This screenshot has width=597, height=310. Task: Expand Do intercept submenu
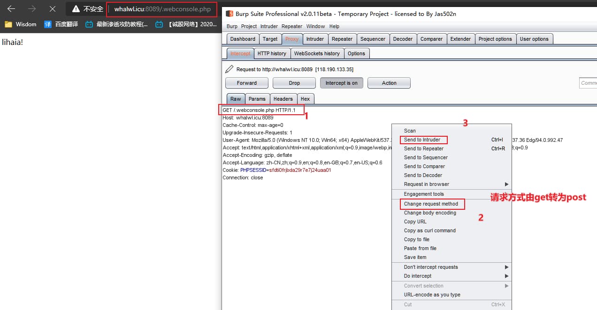click(452, 276)
